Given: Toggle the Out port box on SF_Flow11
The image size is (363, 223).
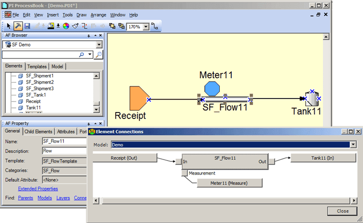Looking at the screenshot, I should pos(271,161).
